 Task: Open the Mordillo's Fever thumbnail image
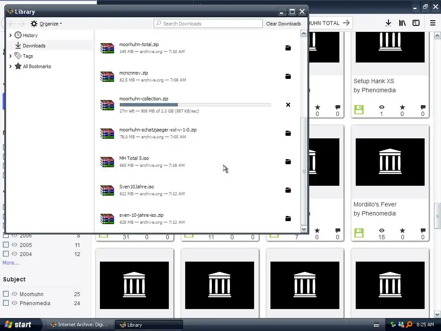point(390,162)
